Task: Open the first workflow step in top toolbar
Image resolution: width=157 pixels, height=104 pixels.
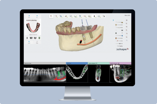Action: 51,16
